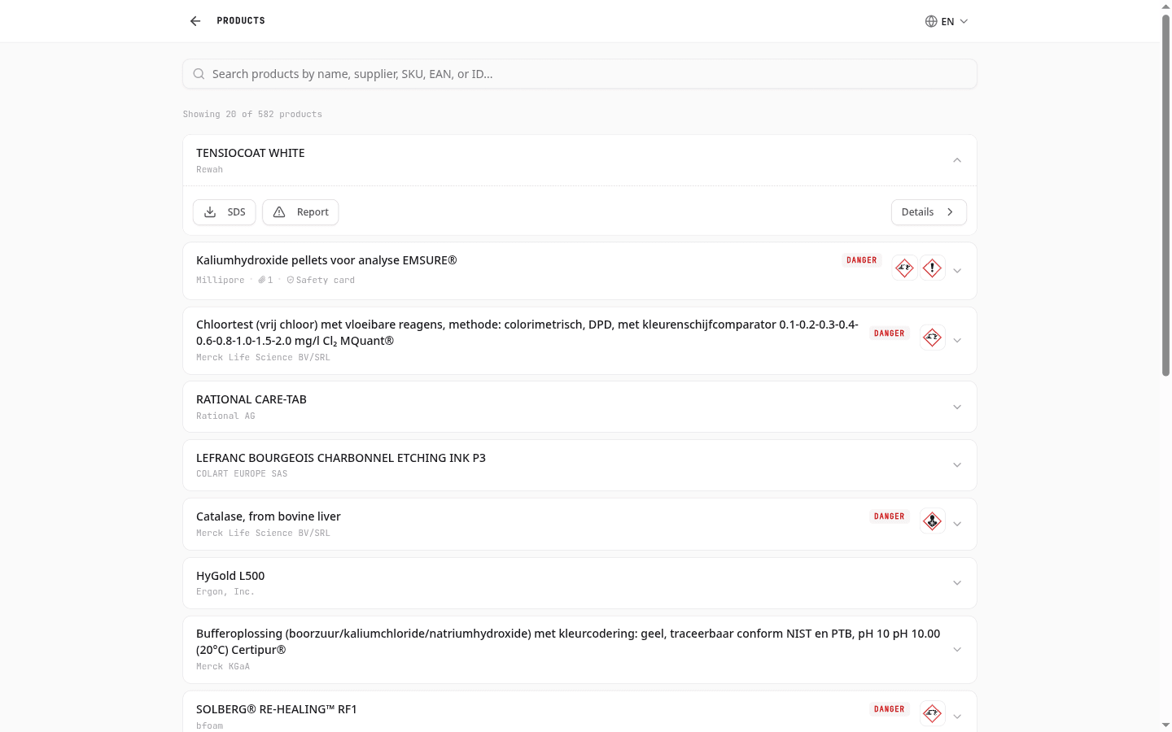Click the exclamation mark hazard pictogram on Kaliumhydroxide row
1172x732 pixels.
tap(933, 268)
